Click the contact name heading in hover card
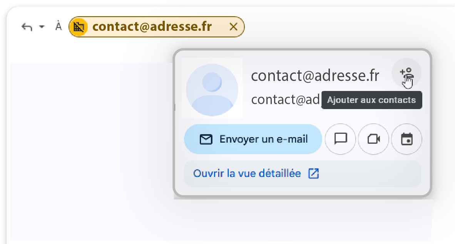Viewport: 455px width, 244px height. pyautogui.click(x=315, y=76)
